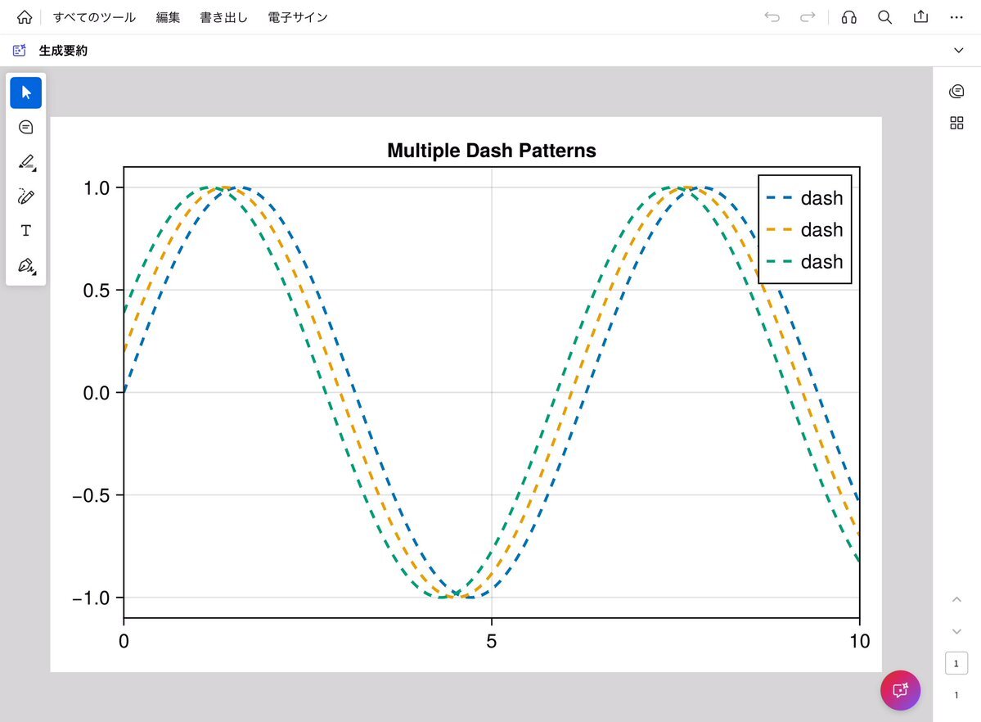The image size is (981, 722).
Task: Open the すべてのツール menu
Action: 94,17
